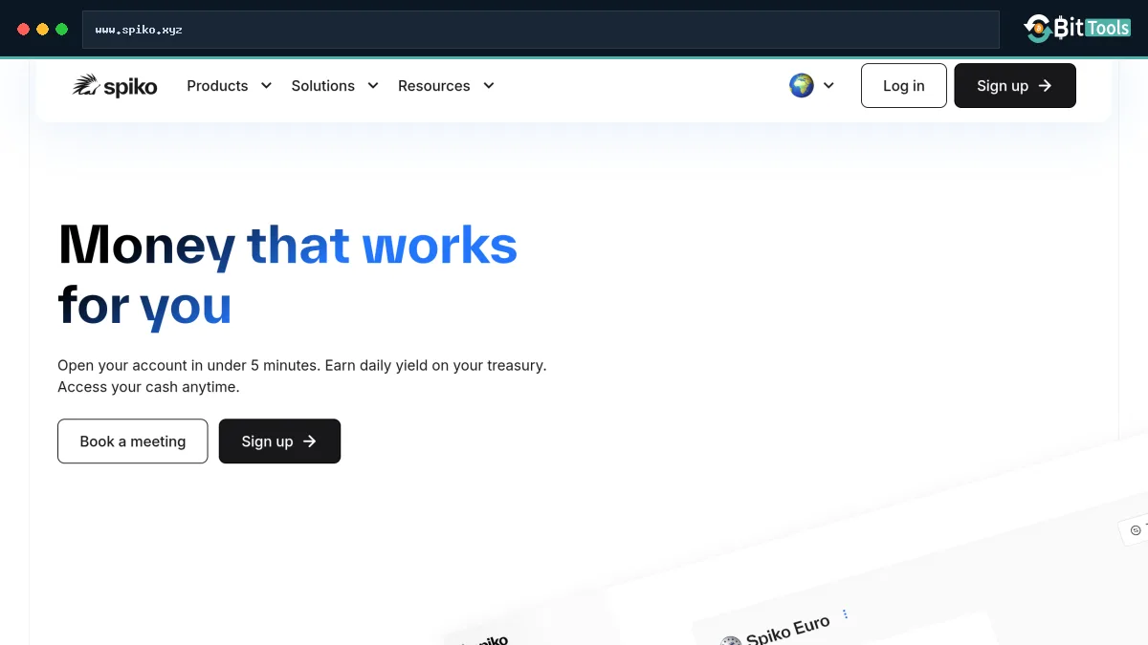Click the Book a meeting button

pos(133,441)
